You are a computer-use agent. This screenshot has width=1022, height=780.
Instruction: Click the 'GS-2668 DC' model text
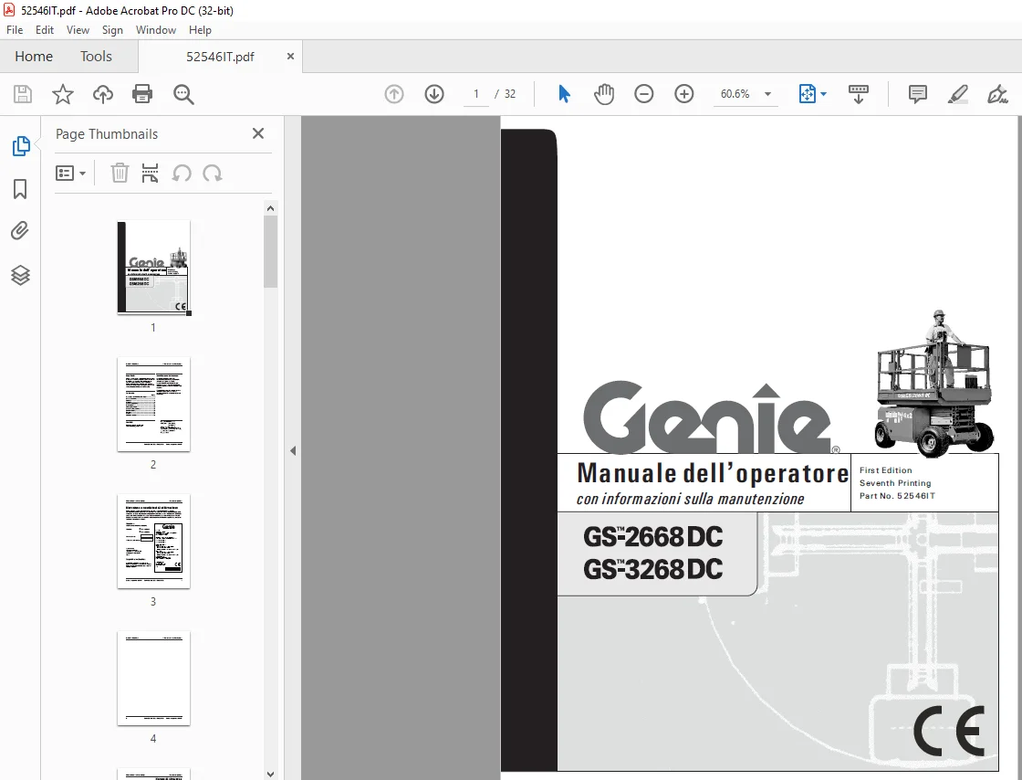[x=653, y=537]
